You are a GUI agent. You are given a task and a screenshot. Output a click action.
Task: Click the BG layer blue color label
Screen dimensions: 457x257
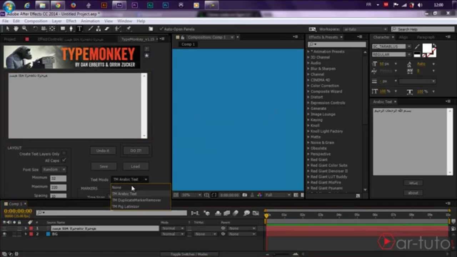pyautogui.click(x=48, y=234)
